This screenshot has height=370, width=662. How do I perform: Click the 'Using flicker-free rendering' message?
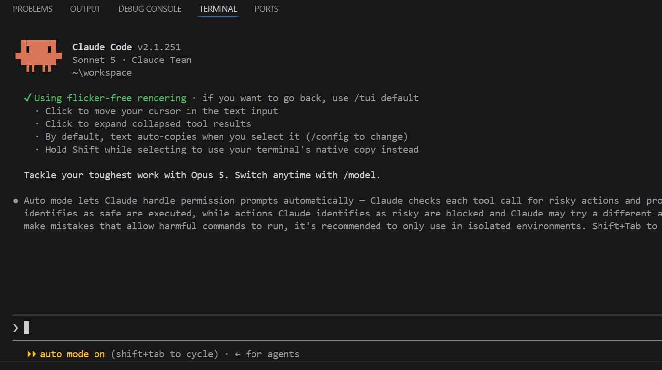[x=110, y=98]
